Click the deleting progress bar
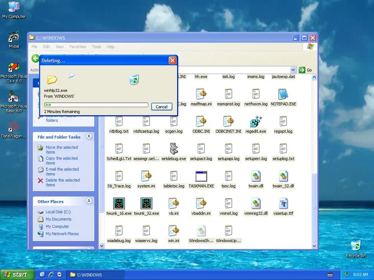The image size is (374, 280). tap(96, 105)
